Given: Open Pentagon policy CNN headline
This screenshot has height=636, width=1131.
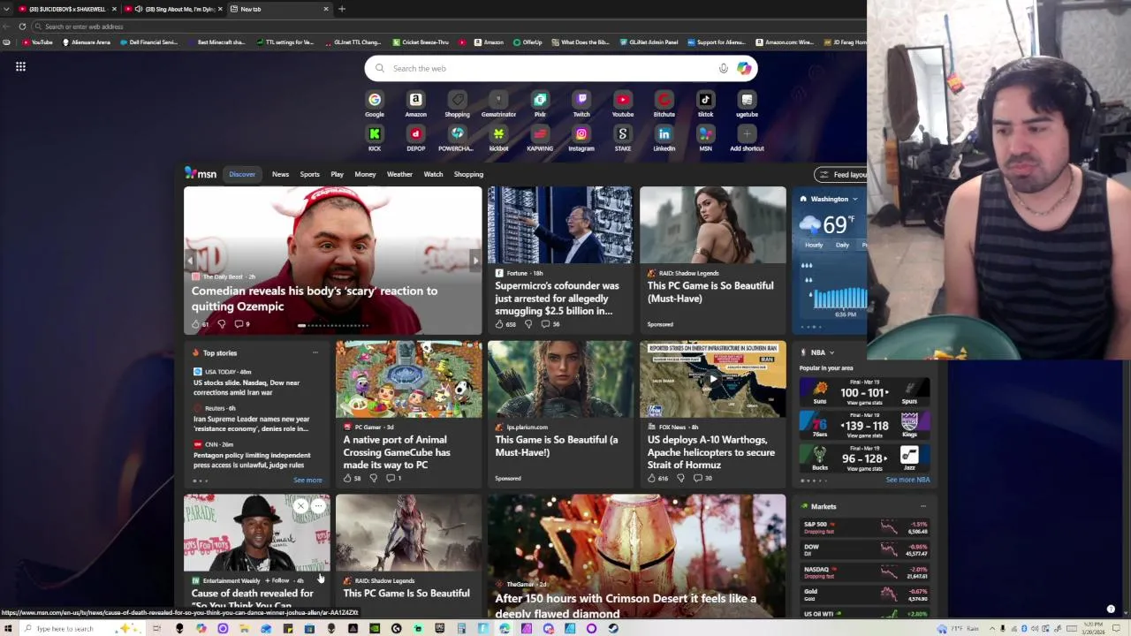Looking at the screenshot, I should coord(252,460).
